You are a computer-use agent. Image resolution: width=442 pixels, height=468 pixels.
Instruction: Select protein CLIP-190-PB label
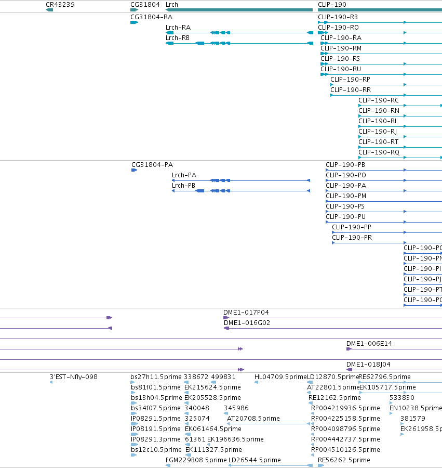pos(345,165)
